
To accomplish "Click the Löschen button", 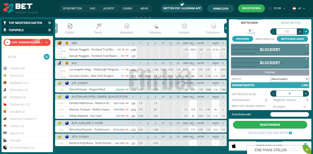I will click(270, 72).
